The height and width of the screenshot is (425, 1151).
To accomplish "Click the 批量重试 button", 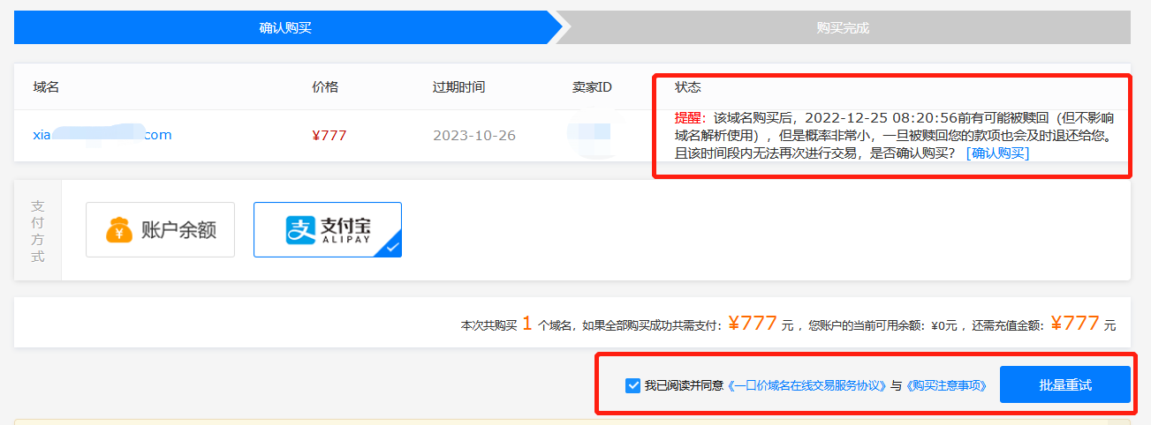I will coord(1065,384).
